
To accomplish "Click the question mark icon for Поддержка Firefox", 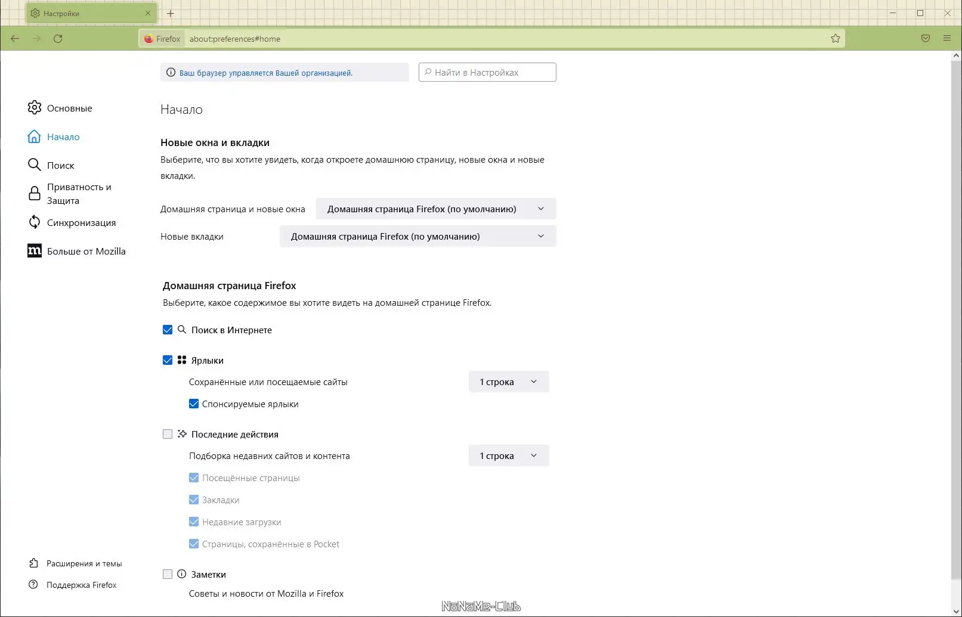I will 33,585.
